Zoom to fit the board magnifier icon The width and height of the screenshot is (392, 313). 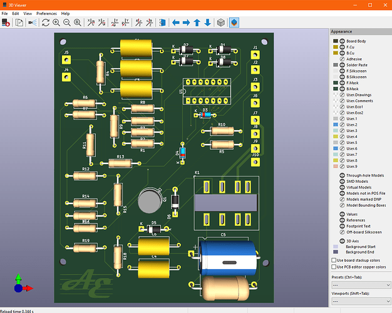[x=78, y=23]
